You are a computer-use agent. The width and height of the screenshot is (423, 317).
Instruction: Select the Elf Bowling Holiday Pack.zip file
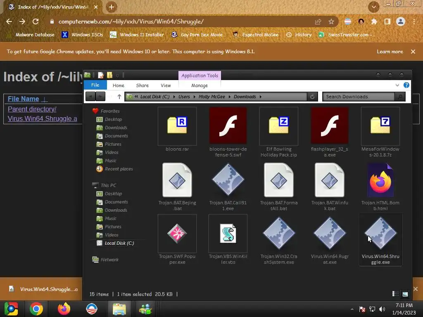click(279, 132)
